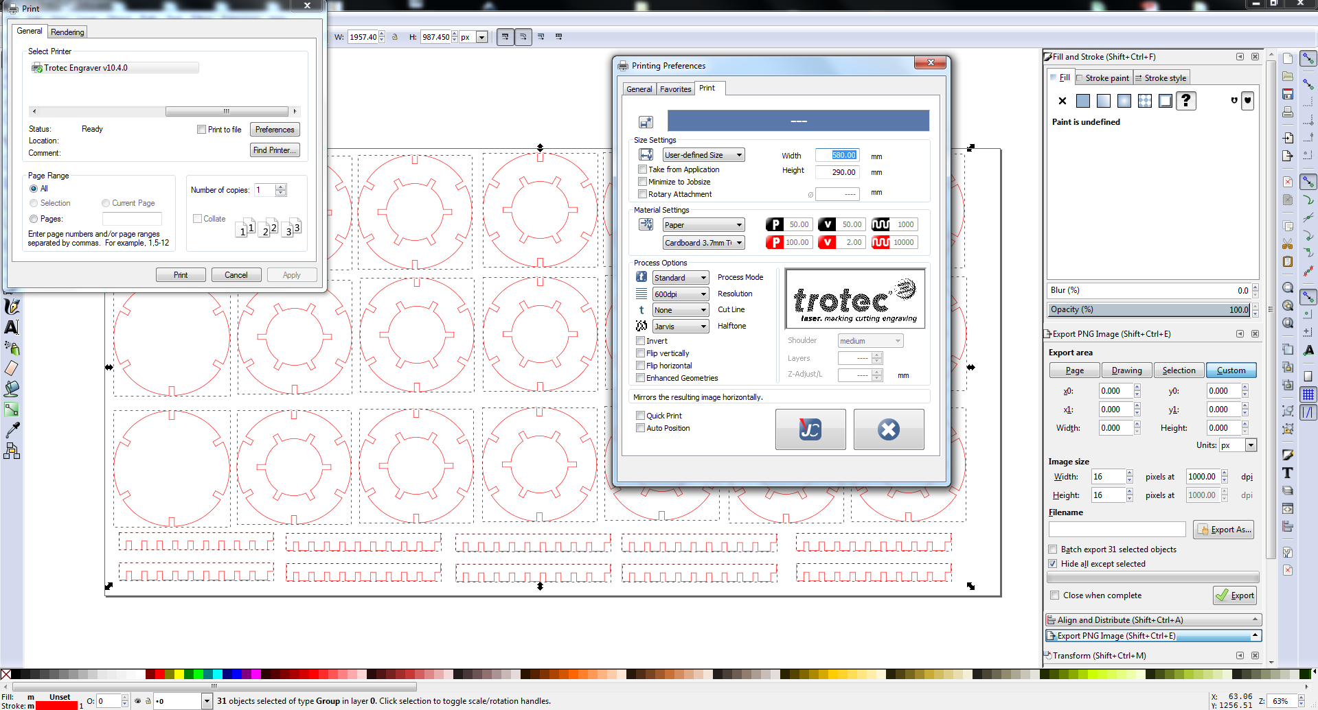
Task: Click the Opacity (%) slider
Action: (x=1150, y=309)
